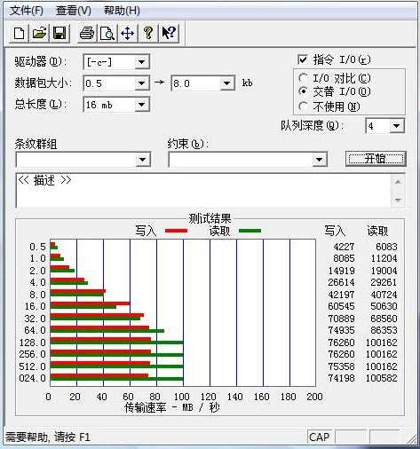Select the I/O 对比 radio option
The image size is (420, 449).
[x=303, y=78]
